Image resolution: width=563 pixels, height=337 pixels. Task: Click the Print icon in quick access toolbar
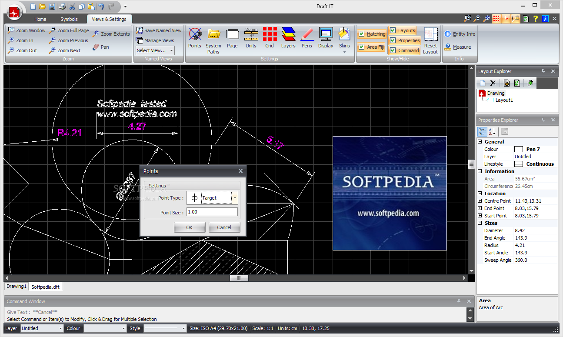pyautogui.click(x=62, y=7)
